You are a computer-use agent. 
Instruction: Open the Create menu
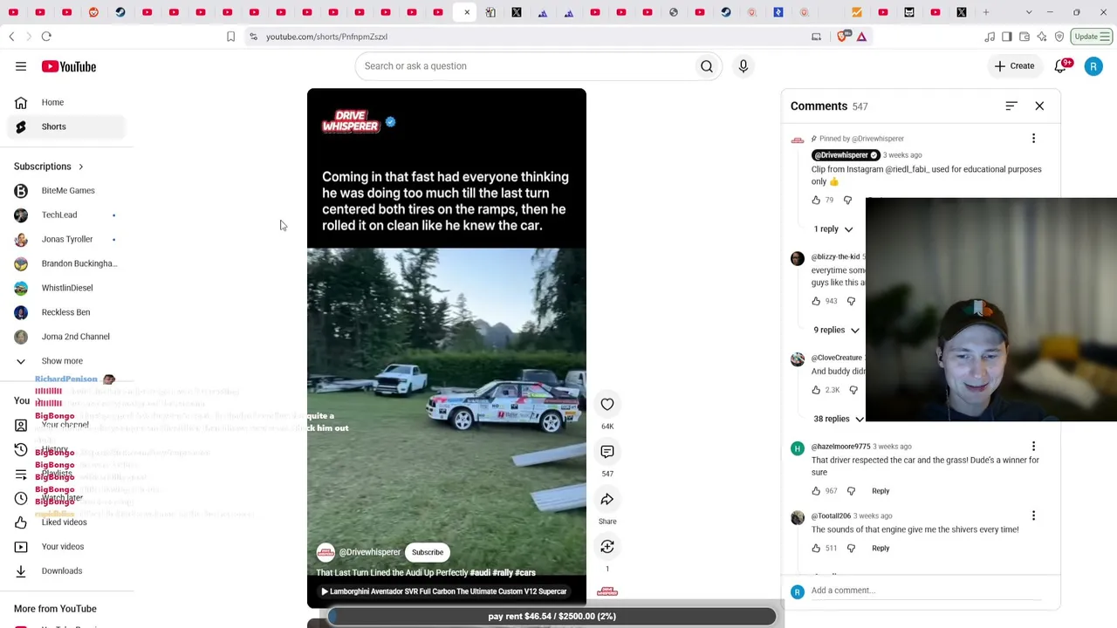point(1014,66)
